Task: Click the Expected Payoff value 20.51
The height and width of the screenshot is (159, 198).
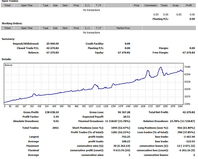Action: pos(127,117)
